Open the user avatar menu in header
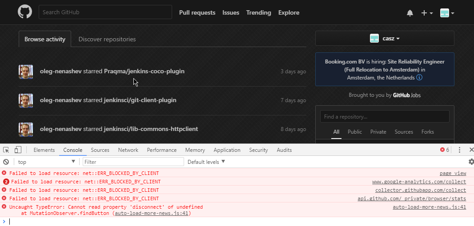Viewport: 474px width, 226px height. pos(447,13)
